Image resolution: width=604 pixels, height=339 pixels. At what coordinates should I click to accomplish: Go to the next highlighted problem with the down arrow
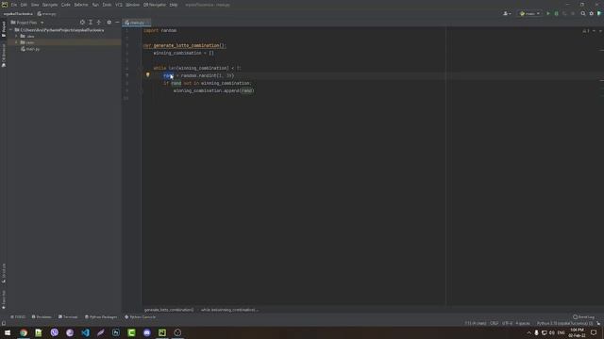[600, 30]
